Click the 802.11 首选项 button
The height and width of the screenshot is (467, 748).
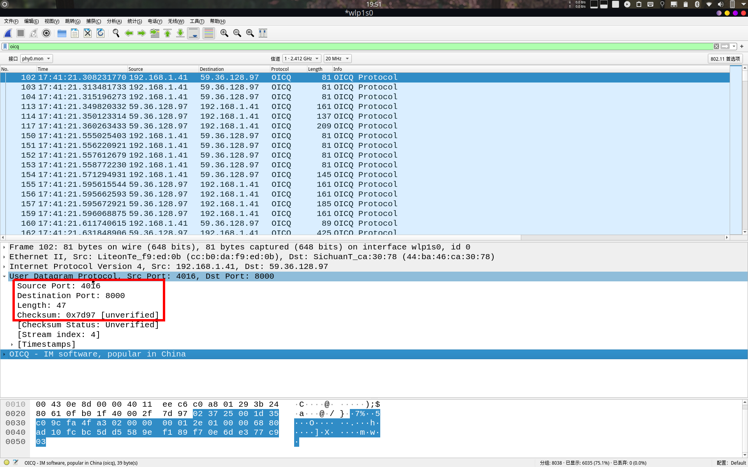click(x=725, y=59)
